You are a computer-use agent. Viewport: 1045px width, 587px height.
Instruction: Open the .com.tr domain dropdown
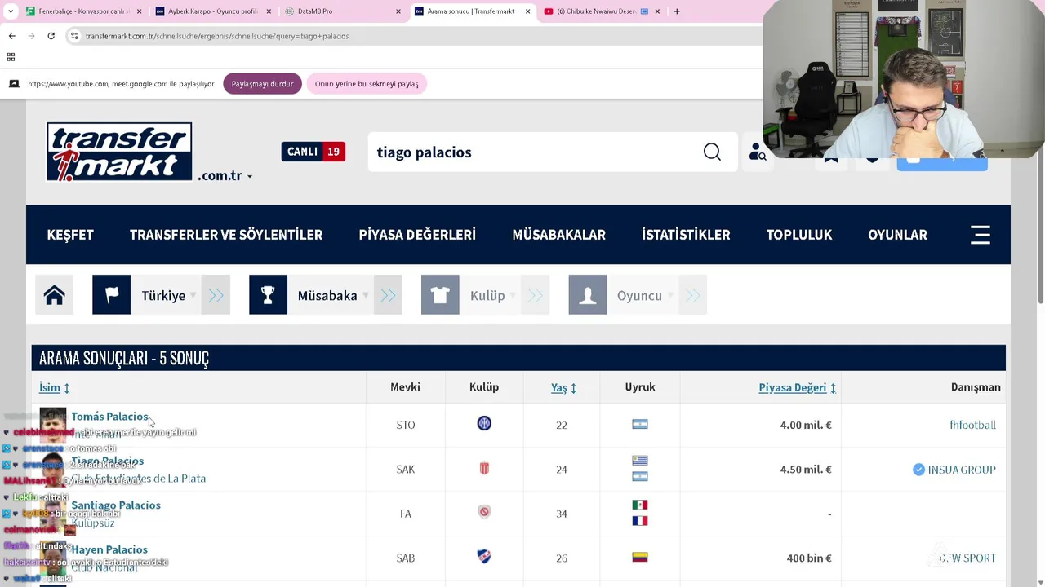[x=225, y=176]
